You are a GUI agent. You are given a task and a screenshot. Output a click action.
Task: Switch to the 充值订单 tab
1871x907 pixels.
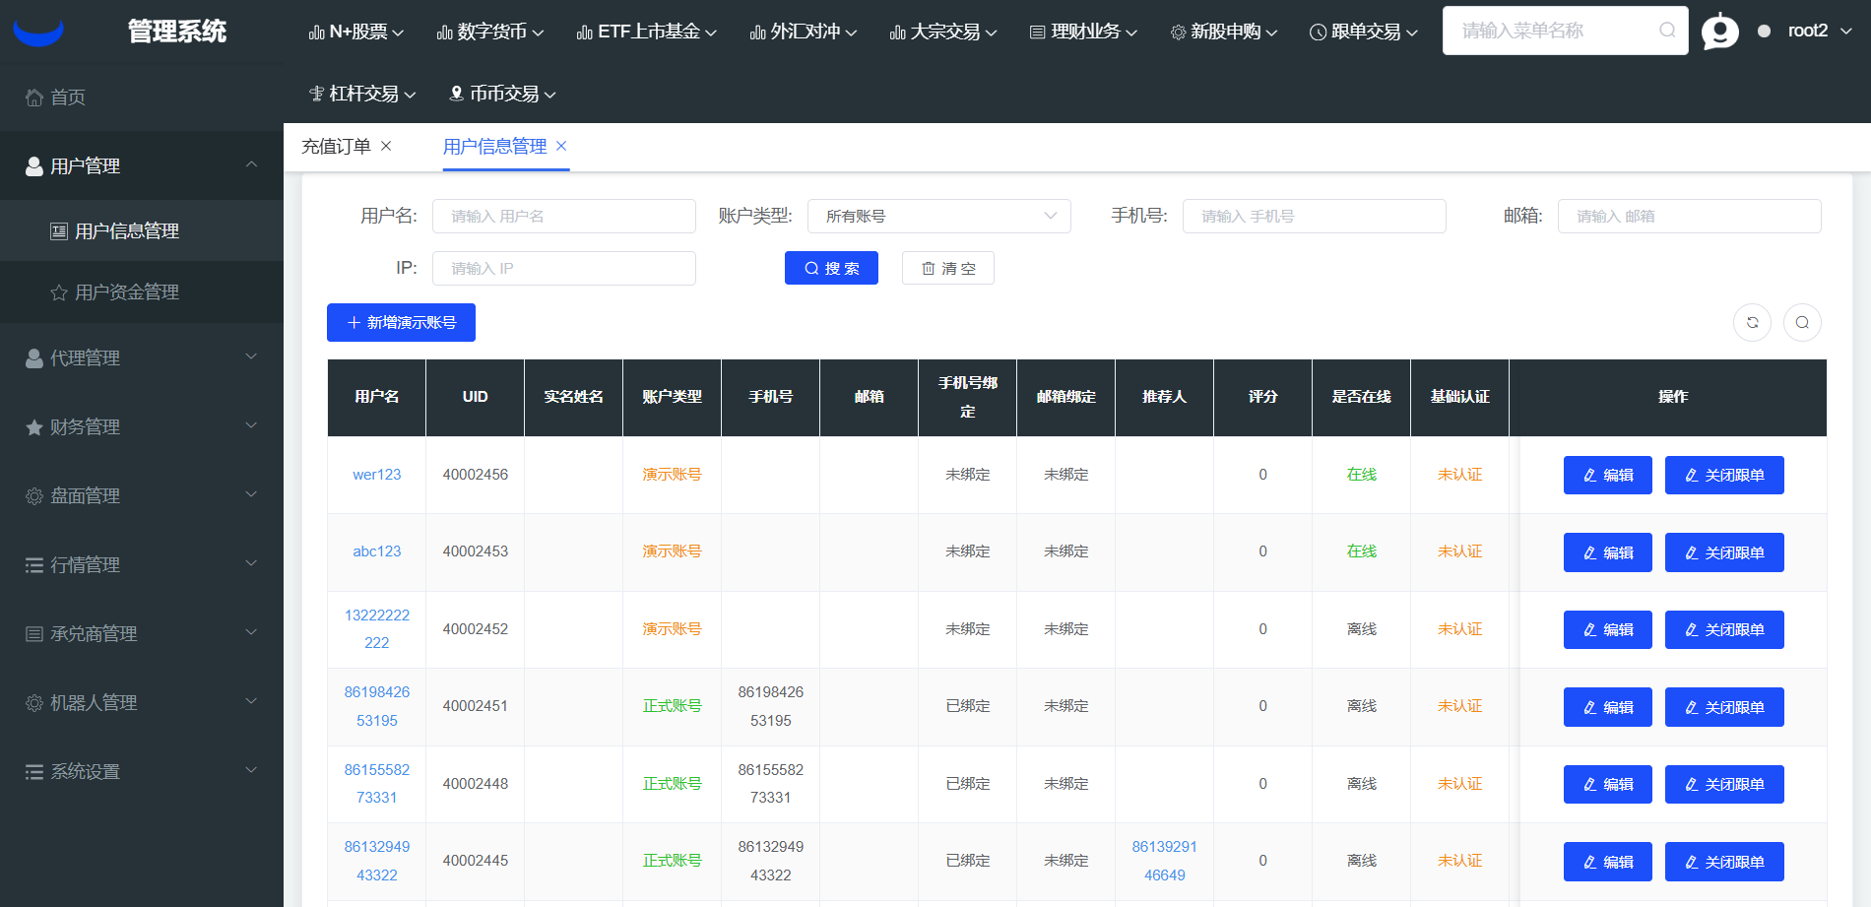point(336,147)
